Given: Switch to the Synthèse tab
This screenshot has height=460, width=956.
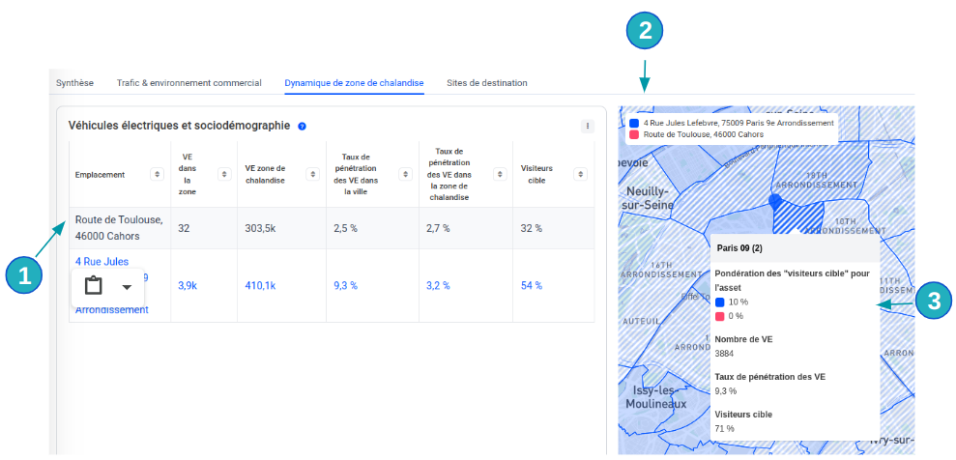Looking at the screenshot, I should pos(74,83).
